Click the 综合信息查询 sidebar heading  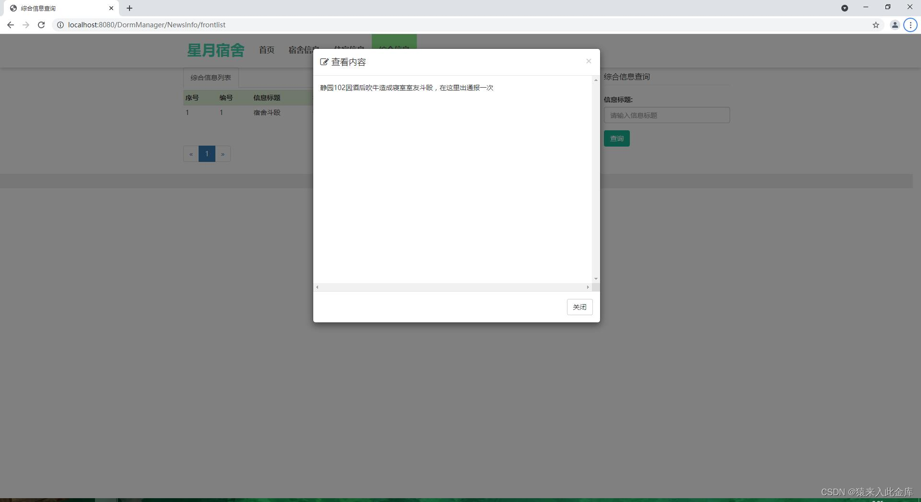[x=627, y=77]
